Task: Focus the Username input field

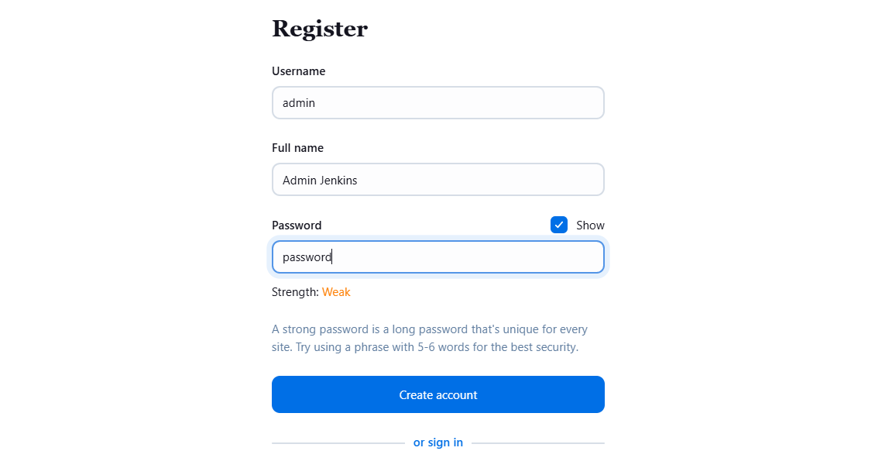Action: (438, 103)
